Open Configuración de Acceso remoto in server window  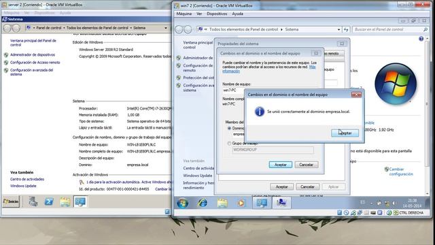pyautogui.click(x=35, y=63)
